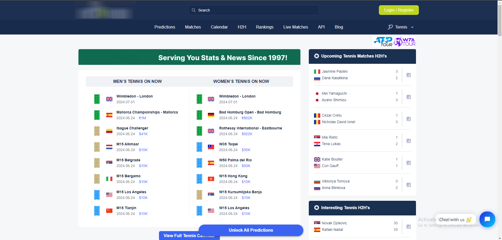
Task: Click the star icon beside Upcoming Tennis Matches
Action: tap(317, 56)
